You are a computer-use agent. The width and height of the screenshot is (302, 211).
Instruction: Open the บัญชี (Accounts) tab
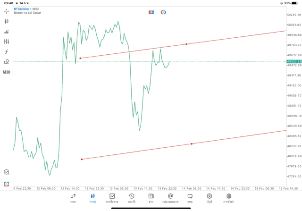pos(209,198)
